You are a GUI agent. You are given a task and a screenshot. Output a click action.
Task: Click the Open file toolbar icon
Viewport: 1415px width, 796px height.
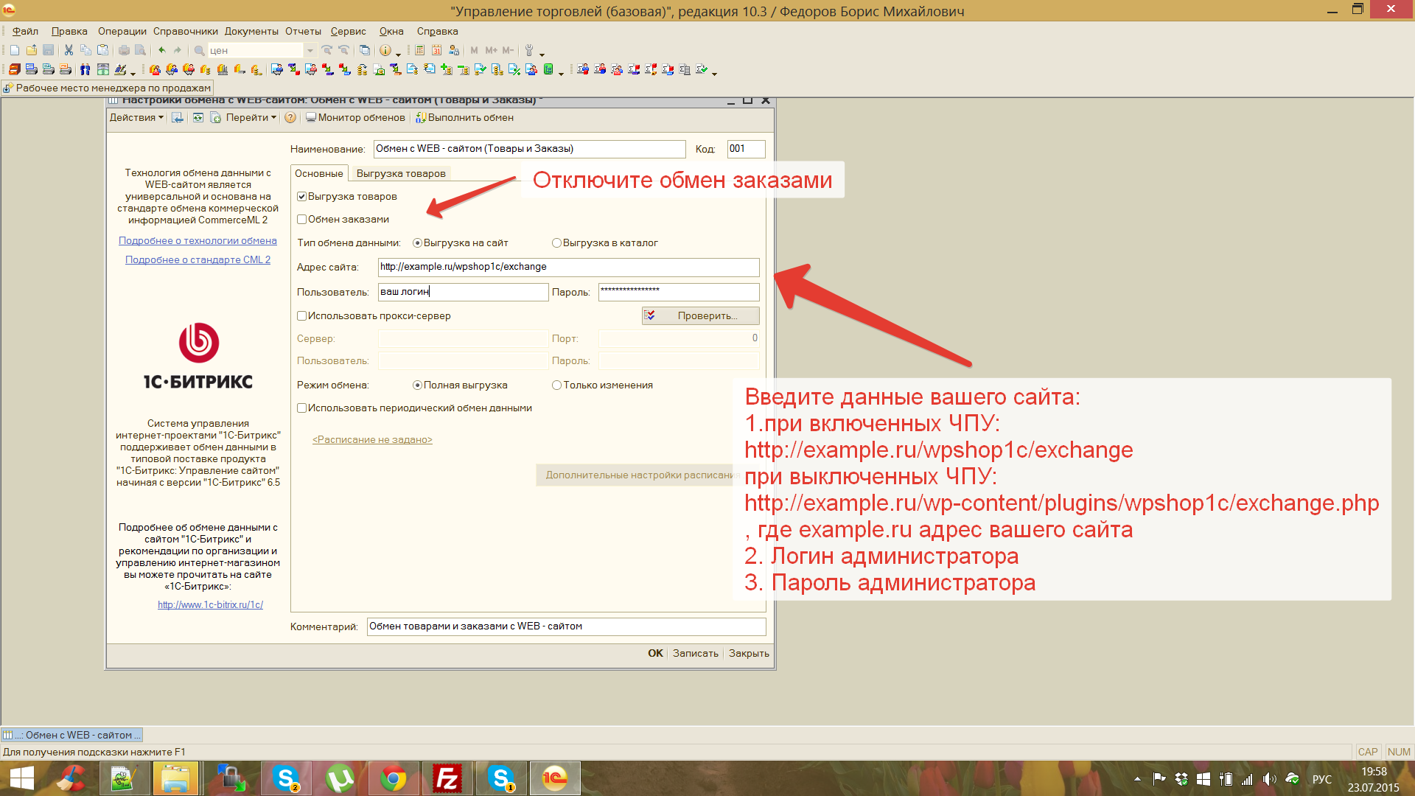coord(32,51)
